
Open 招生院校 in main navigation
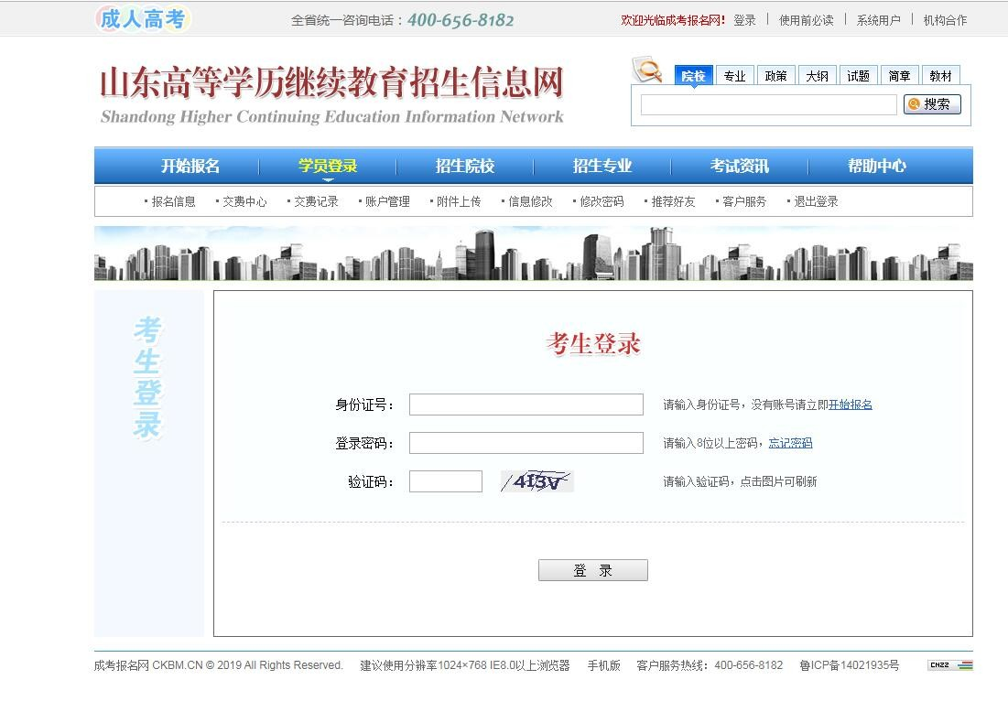tap(465, 166)
